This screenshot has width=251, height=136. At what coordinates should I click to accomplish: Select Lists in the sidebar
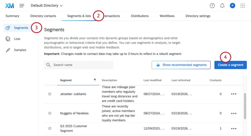pos(17,39)
